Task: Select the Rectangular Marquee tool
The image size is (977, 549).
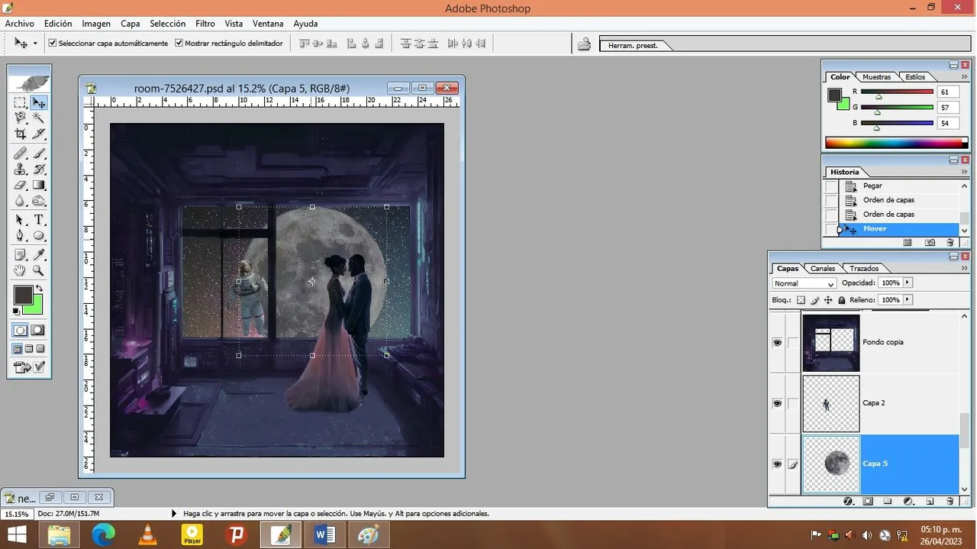Action: click(x=20, y=102)
